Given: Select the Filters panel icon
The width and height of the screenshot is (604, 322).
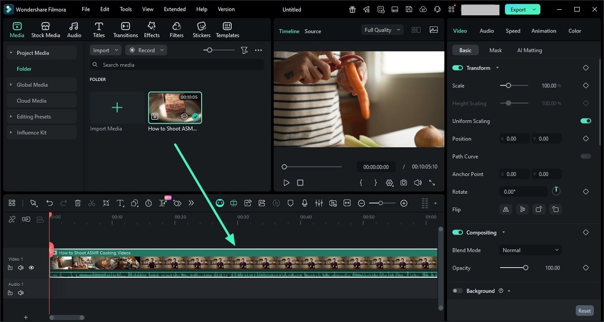Looking at the screenshot, I should click(x=176, y=29).
